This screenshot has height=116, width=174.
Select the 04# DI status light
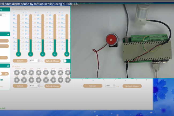[x=39, y=73]
